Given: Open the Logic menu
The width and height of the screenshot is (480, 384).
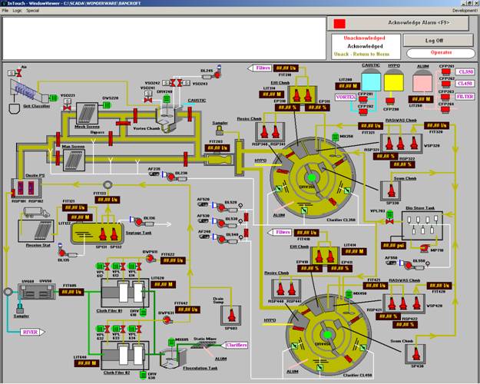Looking at the screenshot, I should coord(17,11).
